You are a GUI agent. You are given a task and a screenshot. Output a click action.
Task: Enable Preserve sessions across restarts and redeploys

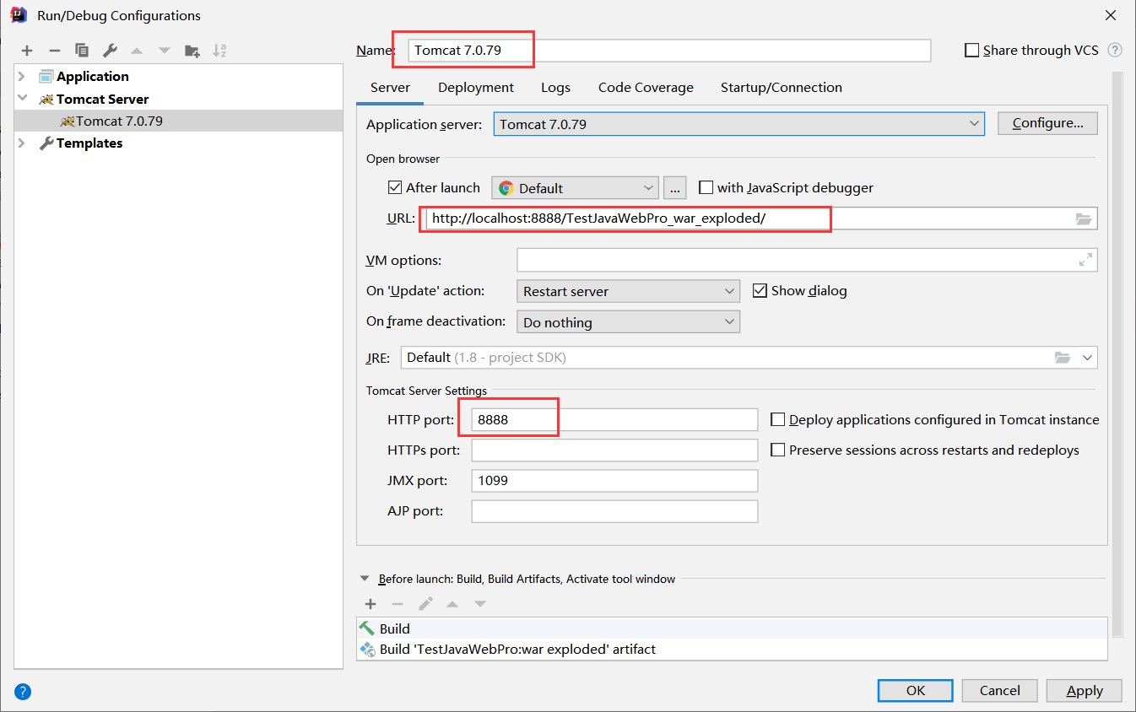[777, 450]
